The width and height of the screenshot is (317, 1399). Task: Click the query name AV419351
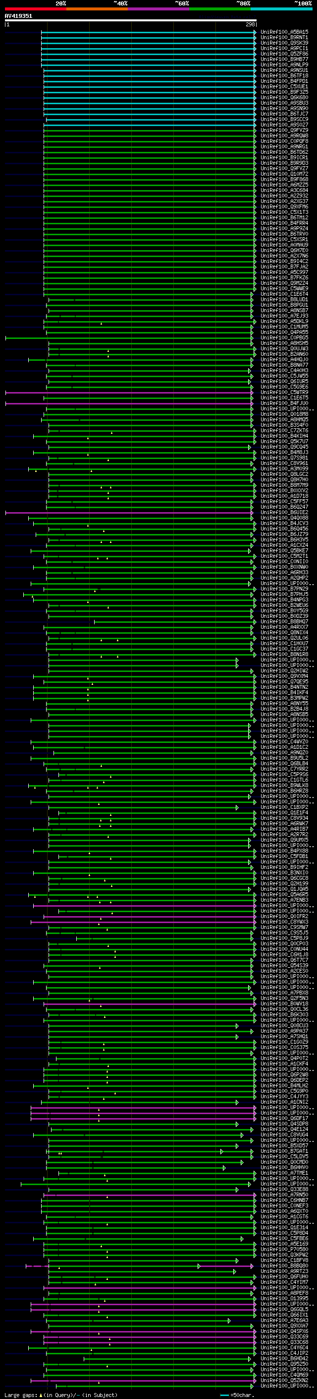(18, 16)
